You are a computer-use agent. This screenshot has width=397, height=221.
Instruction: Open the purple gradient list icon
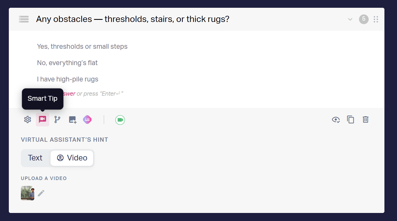pyautogui.click(x=87, y=119)
